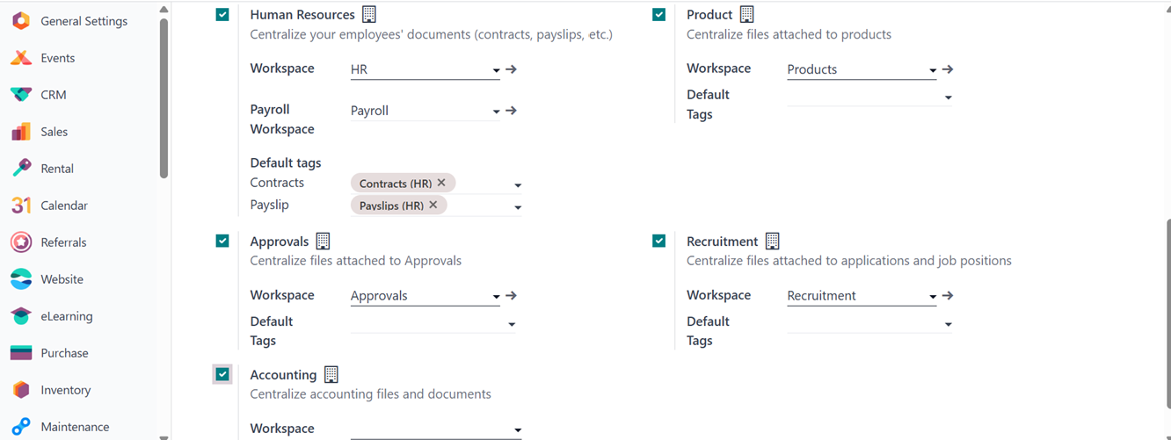Open the CRM app icon in sidebar

[21, 95]
